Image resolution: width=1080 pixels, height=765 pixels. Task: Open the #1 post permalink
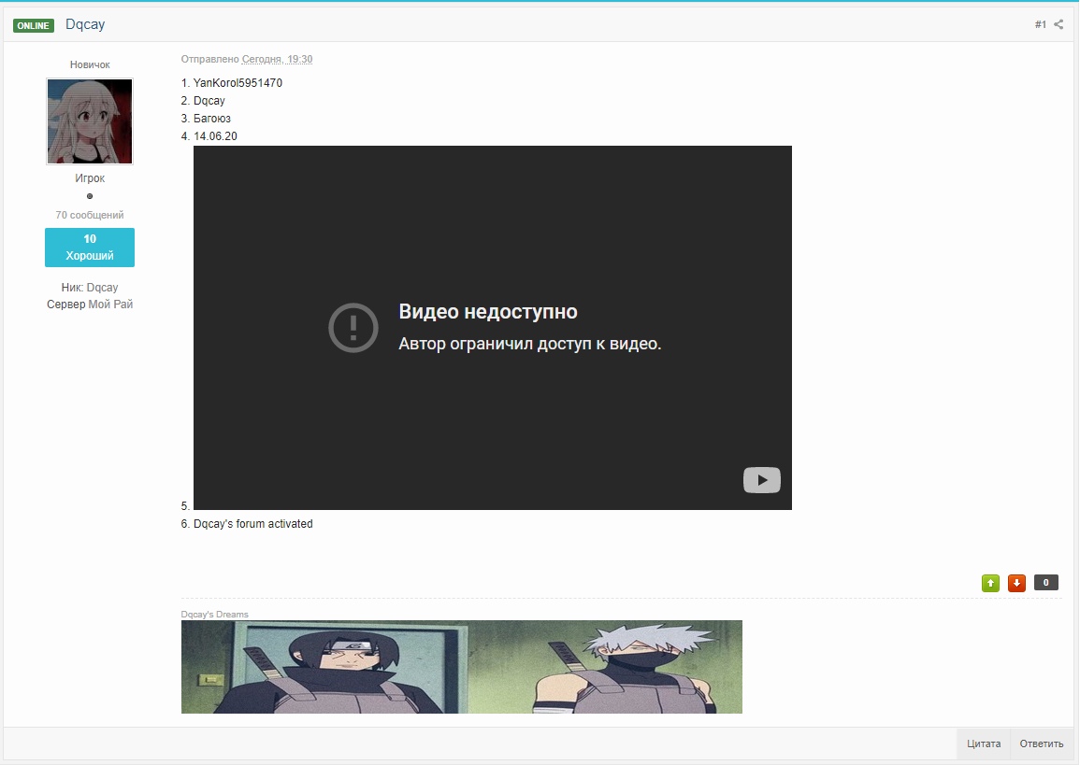tap(1040, 25)
